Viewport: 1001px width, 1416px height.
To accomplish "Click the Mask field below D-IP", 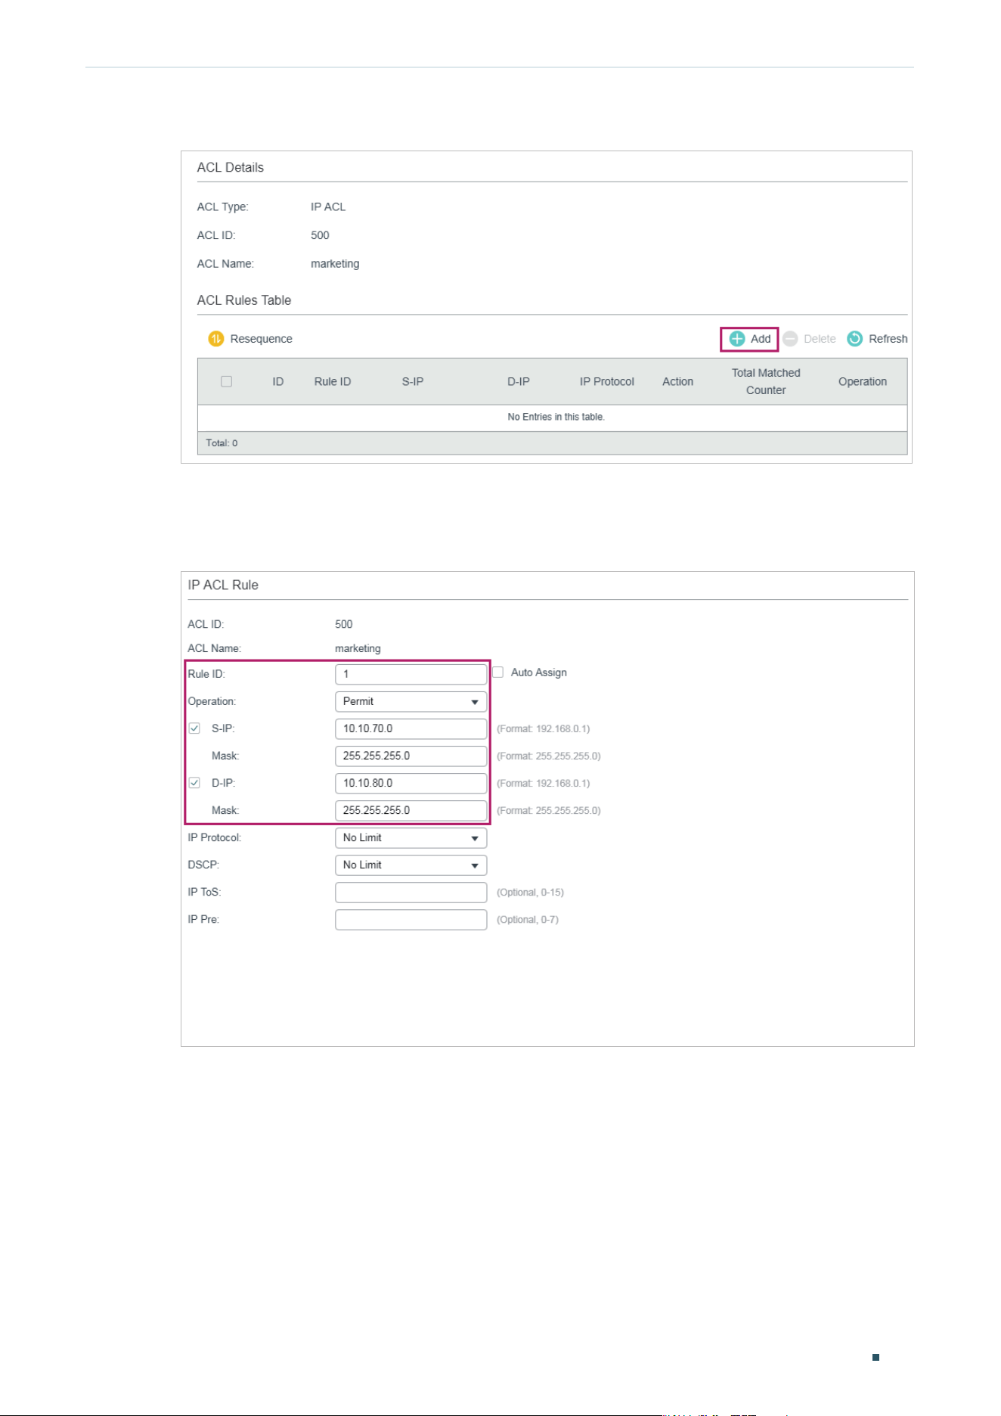I will 411,811.
